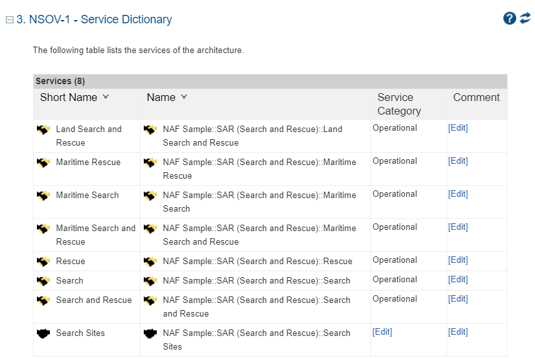Click the refresh arrows icon

coord(525,18)
